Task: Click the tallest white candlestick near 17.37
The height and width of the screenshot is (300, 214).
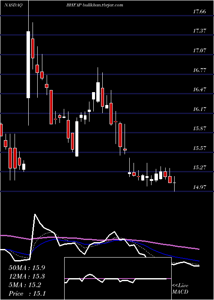Action: pyautogui.click(x=28, y=64)
